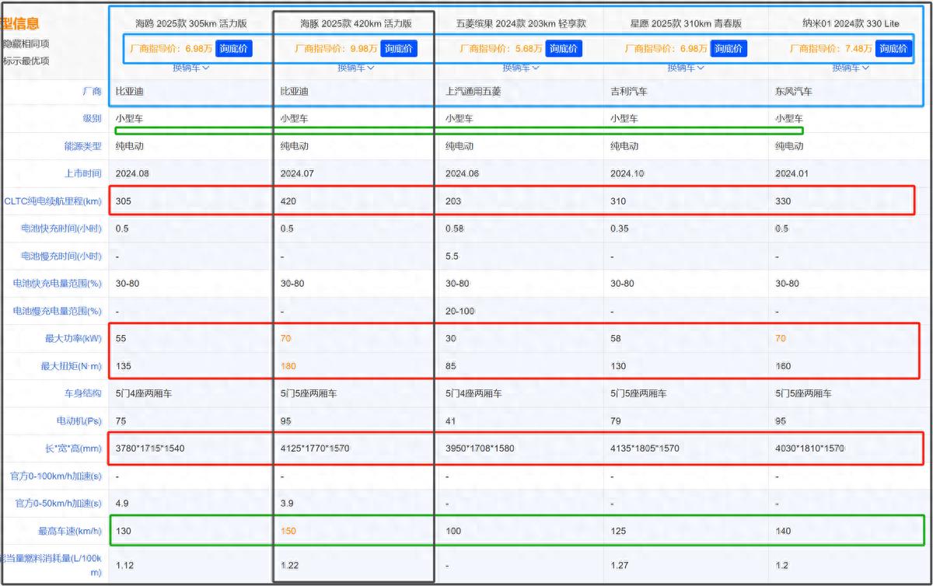Viewport: 933px width, 586px height.
Task: Click the 电池快充时间(小时) row label
Action: tap(61, 228)
